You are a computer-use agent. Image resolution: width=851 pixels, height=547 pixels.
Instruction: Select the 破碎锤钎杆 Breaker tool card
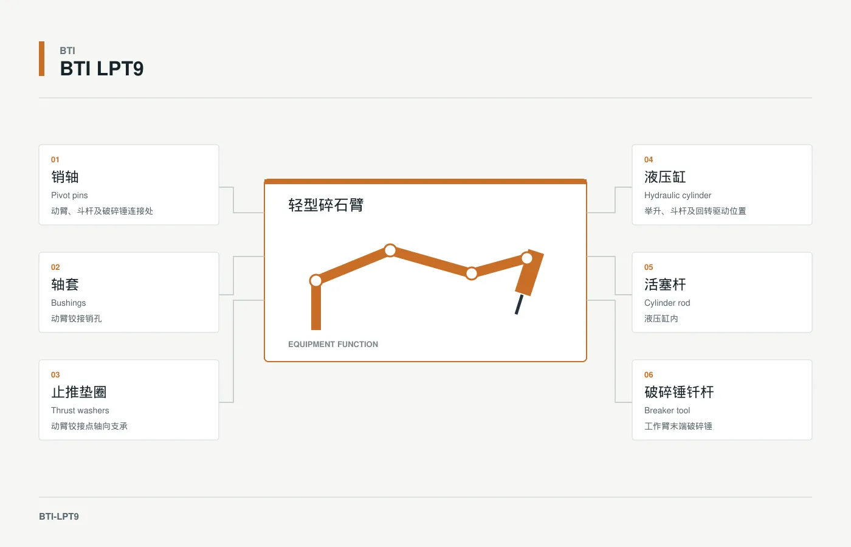[x=722, y=400]
